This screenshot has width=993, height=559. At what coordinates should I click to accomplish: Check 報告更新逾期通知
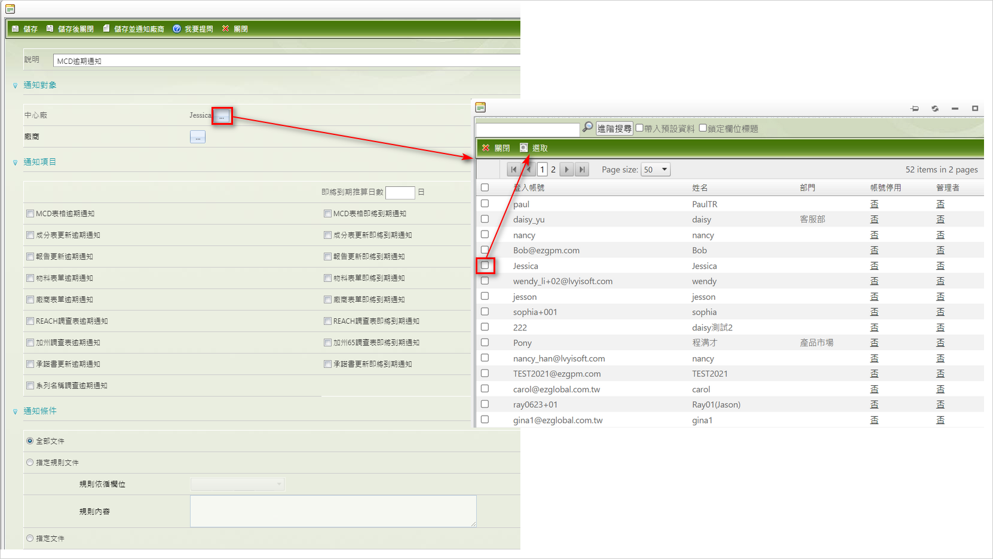pos(30,256)
